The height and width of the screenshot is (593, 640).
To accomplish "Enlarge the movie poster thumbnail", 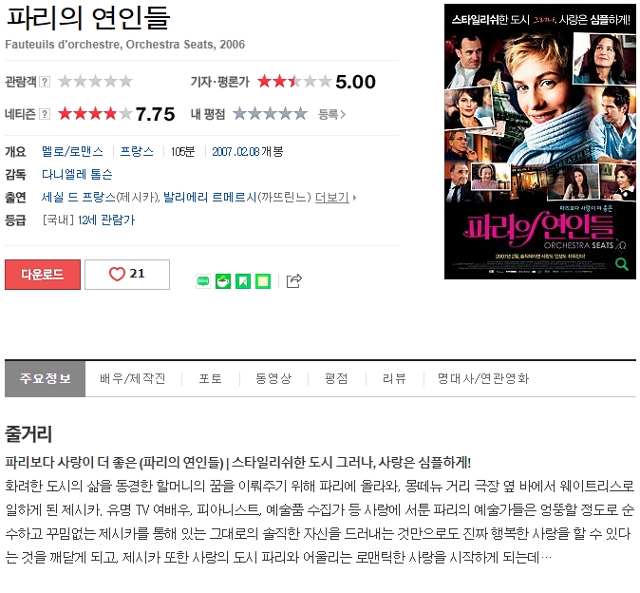I will [540, 142].
